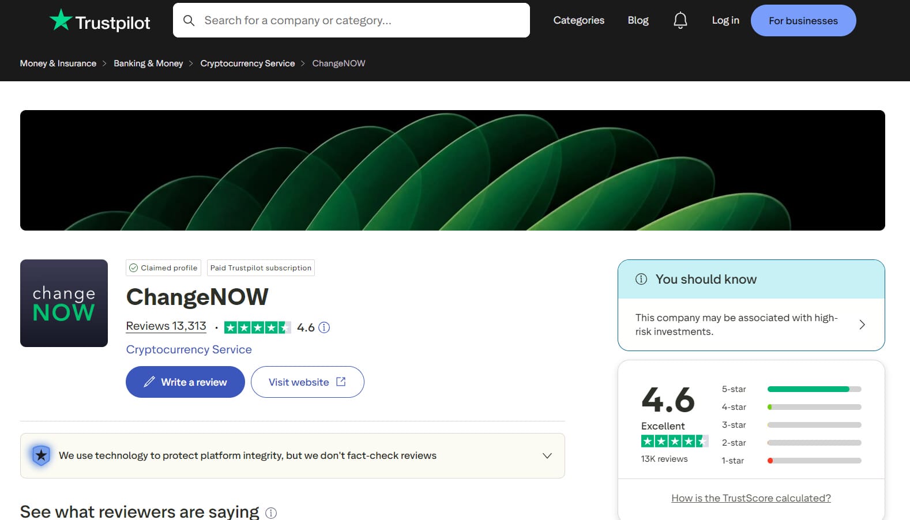Click the shield star icon in the integrity notice

coord(41,455)
